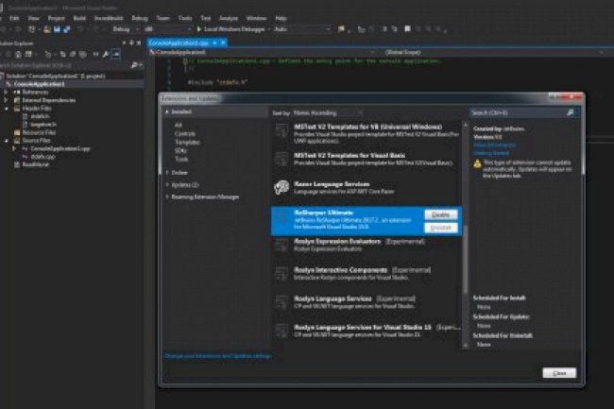
Task: Select the Templates category under Installed
Action: 185,140
